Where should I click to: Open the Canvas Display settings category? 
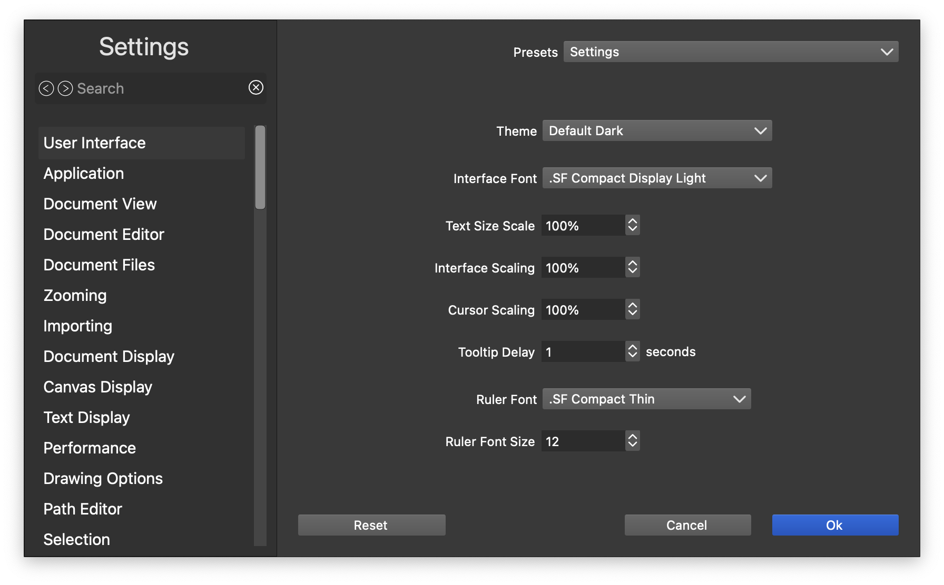point(98,387)
